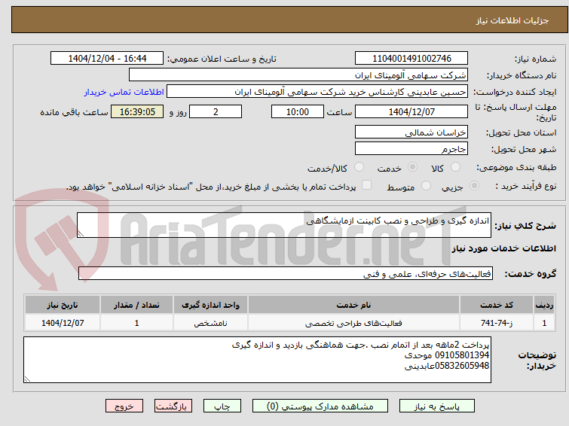This screenshot has width=569, height=426.
Task: Click the نوع فرآیند خرید label
Action: (526, 187)
